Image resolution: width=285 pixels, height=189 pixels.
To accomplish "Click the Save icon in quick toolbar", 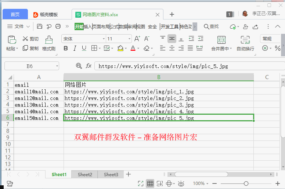I will pos(40,26).
